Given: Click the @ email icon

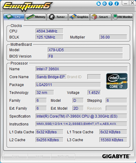Looking at the screenshot, I should pos(105,4).
